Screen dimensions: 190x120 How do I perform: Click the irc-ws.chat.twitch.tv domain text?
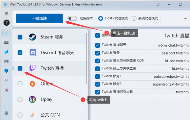174,45
